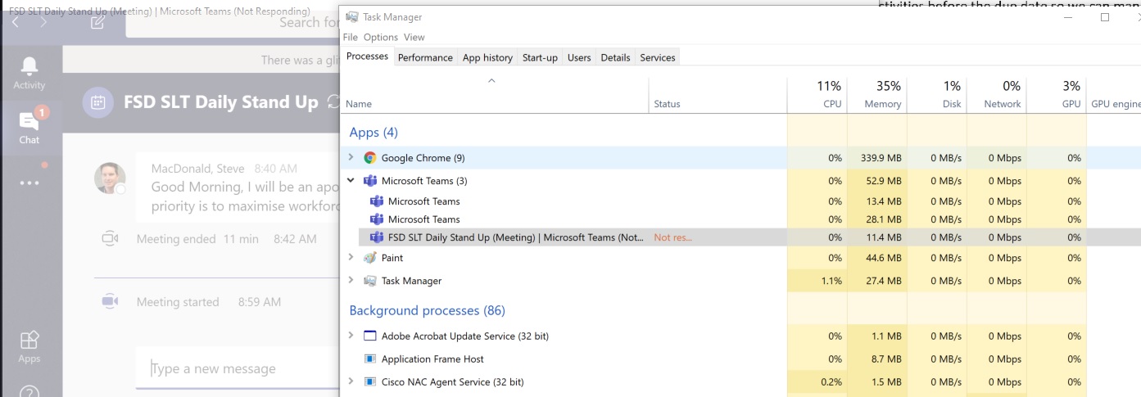1141x397 pixels.
Task: Expand the Paint process group
Action: 351,258
